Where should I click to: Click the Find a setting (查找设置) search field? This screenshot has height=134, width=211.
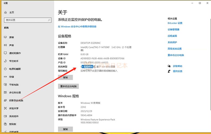pos(26,20)
